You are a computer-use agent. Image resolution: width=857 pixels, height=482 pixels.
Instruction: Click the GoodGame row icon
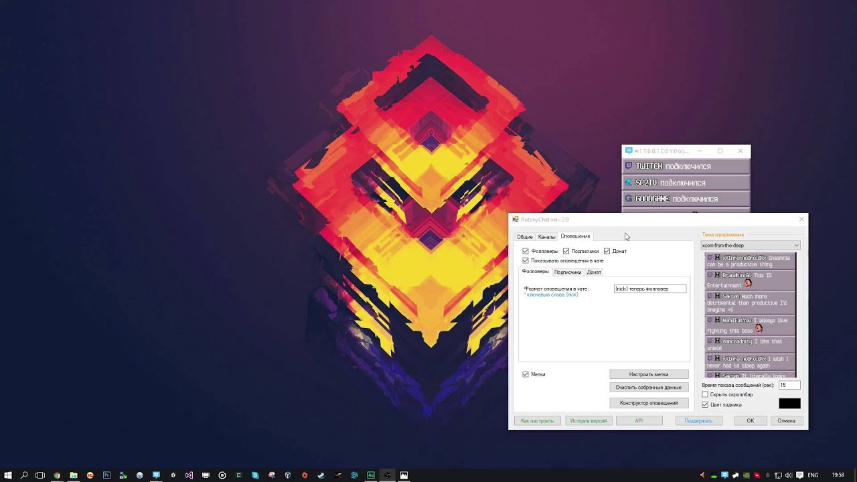[x=628, y=199]
